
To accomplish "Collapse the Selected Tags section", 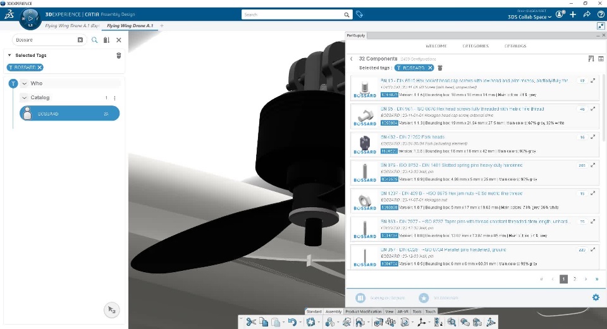I will click(9, 56).
